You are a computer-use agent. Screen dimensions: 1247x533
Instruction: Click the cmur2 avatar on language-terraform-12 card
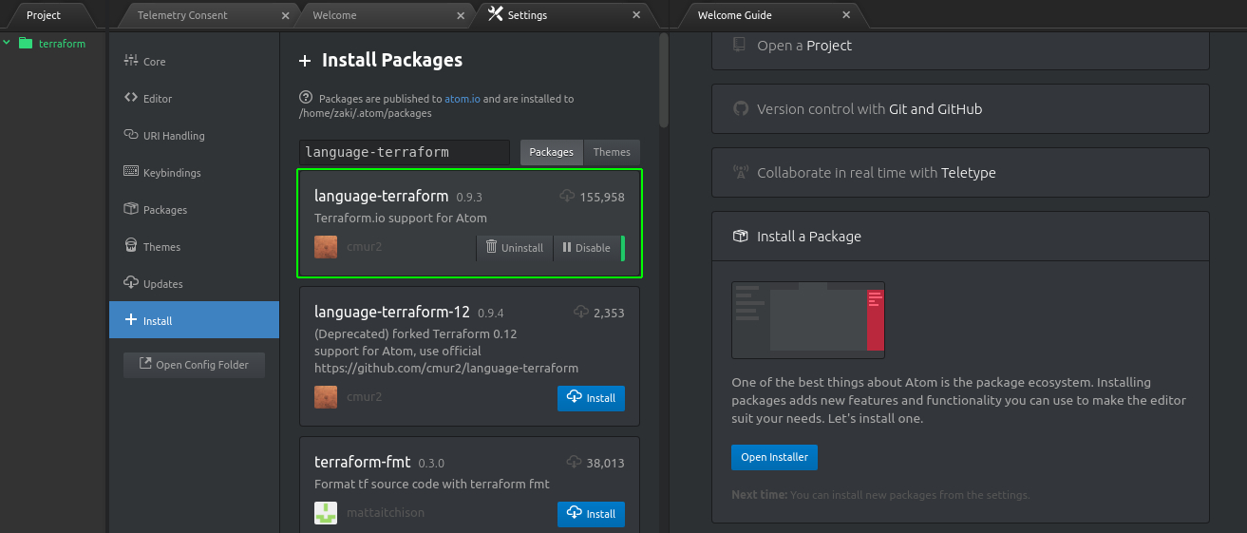click(x=326, y=396)
